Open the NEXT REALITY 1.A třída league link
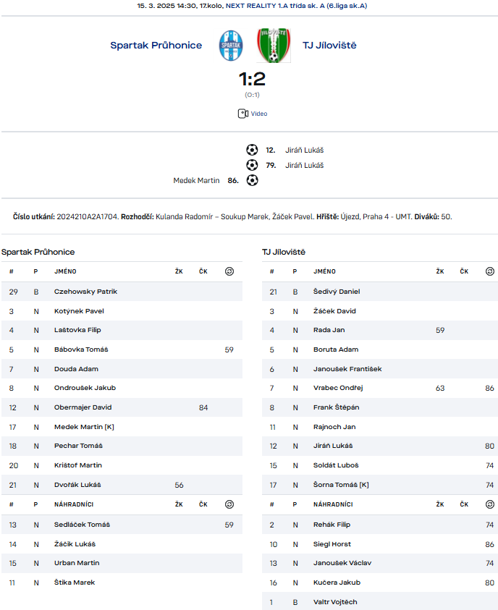This screenshot has width=498, height=610. [297, 6]
